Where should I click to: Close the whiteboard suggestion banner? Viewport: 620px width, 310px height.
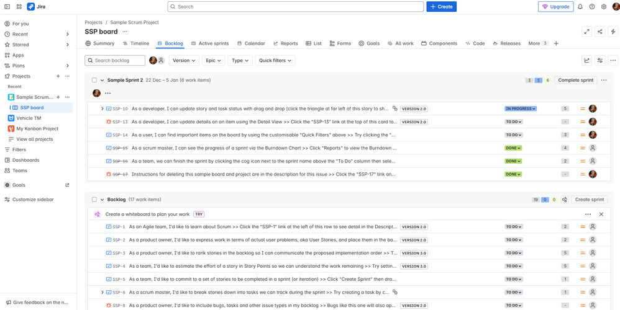601,214
